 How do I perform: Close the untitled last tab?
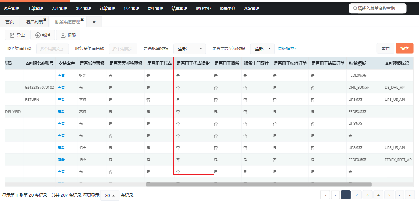94,22
